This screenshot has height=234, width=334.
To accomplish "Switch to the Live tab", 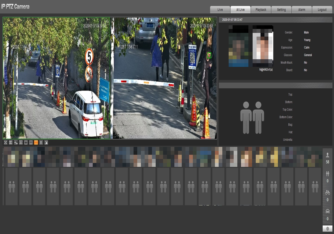I will 220,10.
